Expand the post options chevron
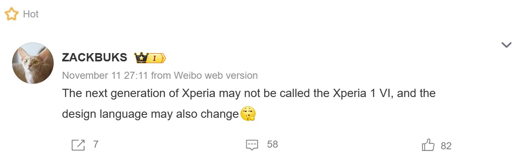Image resolution: width=524 pixels, height=158 pixels. pos(507,45)
